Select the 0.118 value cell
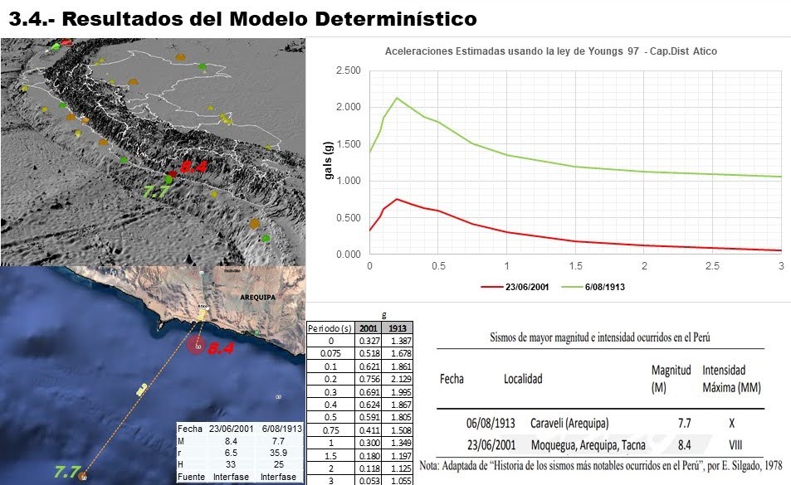791x485 pixels. (369, 468)
